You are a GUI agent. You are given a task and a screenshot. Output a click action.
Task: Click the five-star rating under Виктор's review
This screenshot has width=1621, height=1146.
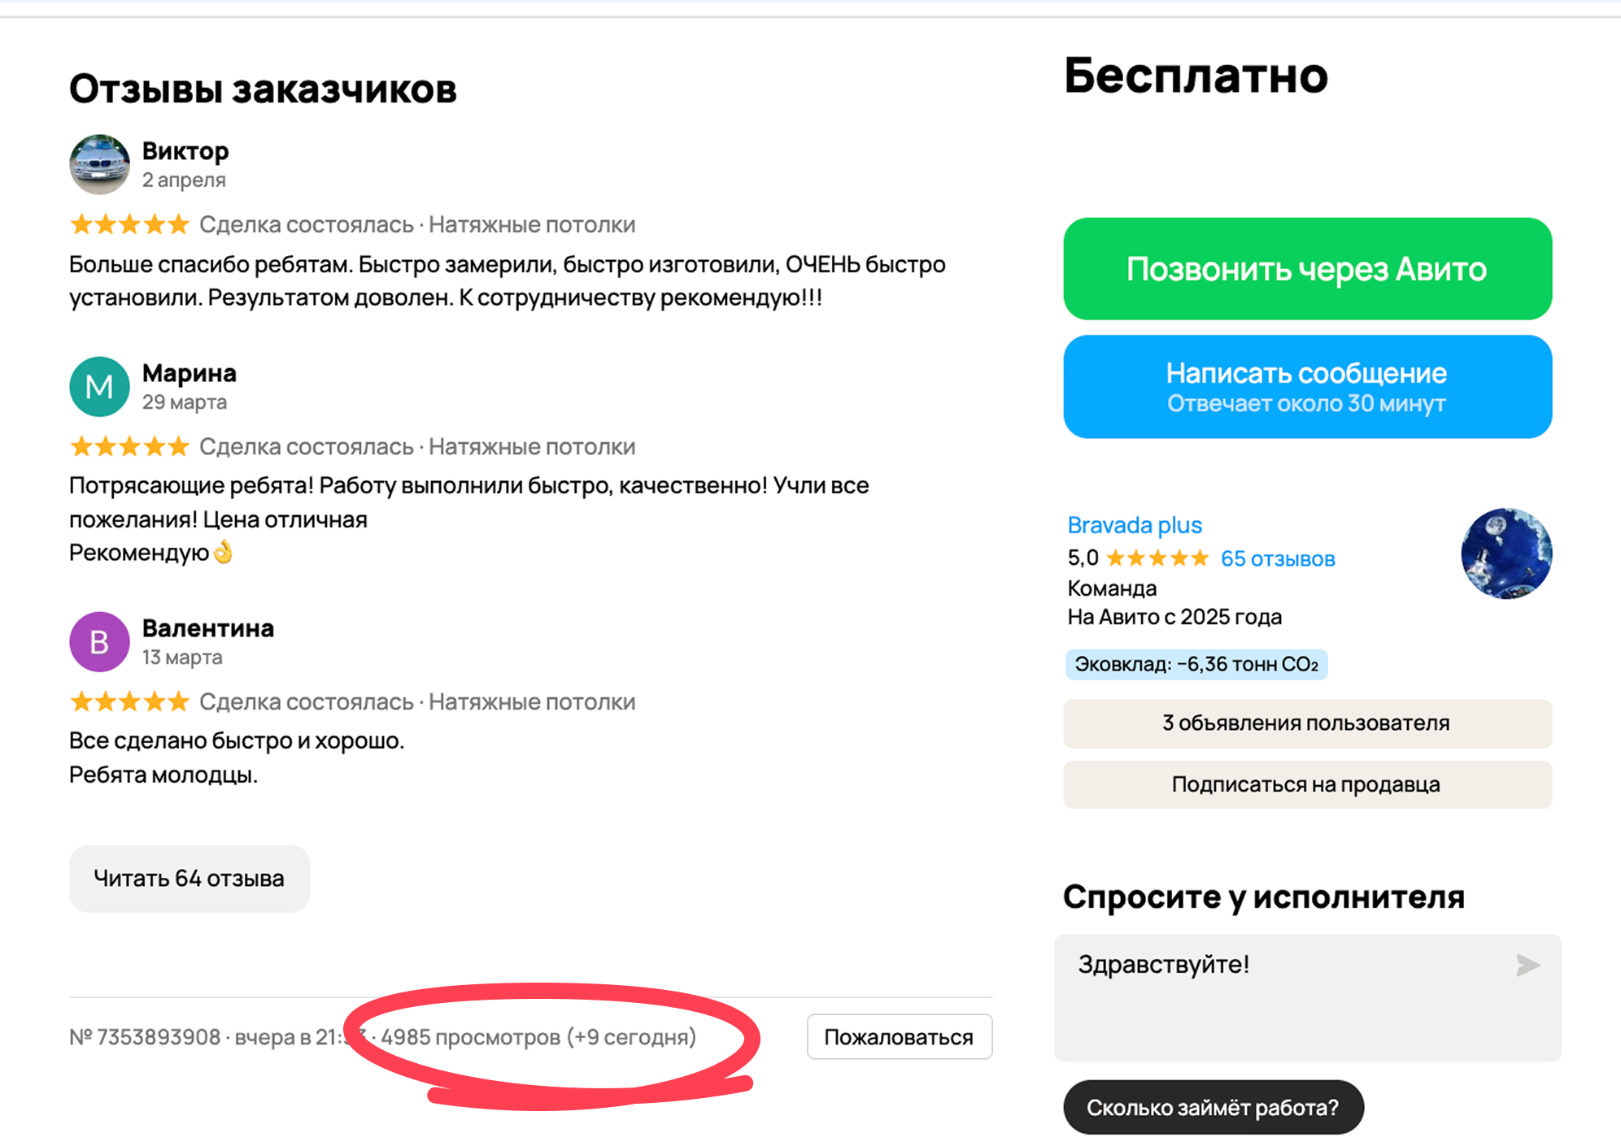(x=129, y=224)
